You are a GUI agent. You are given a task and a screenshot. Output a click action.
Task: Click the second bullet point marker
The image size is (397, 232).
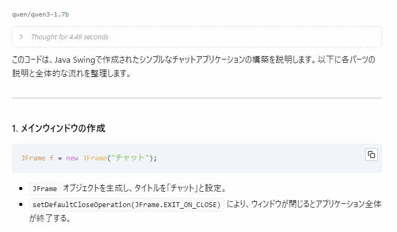pos(20,205)
